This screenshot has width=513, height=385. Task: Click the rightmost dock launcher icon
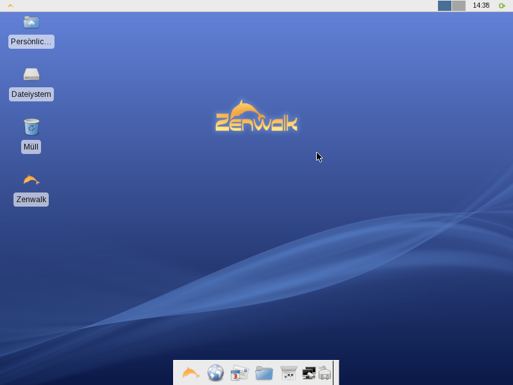(325, 372)
